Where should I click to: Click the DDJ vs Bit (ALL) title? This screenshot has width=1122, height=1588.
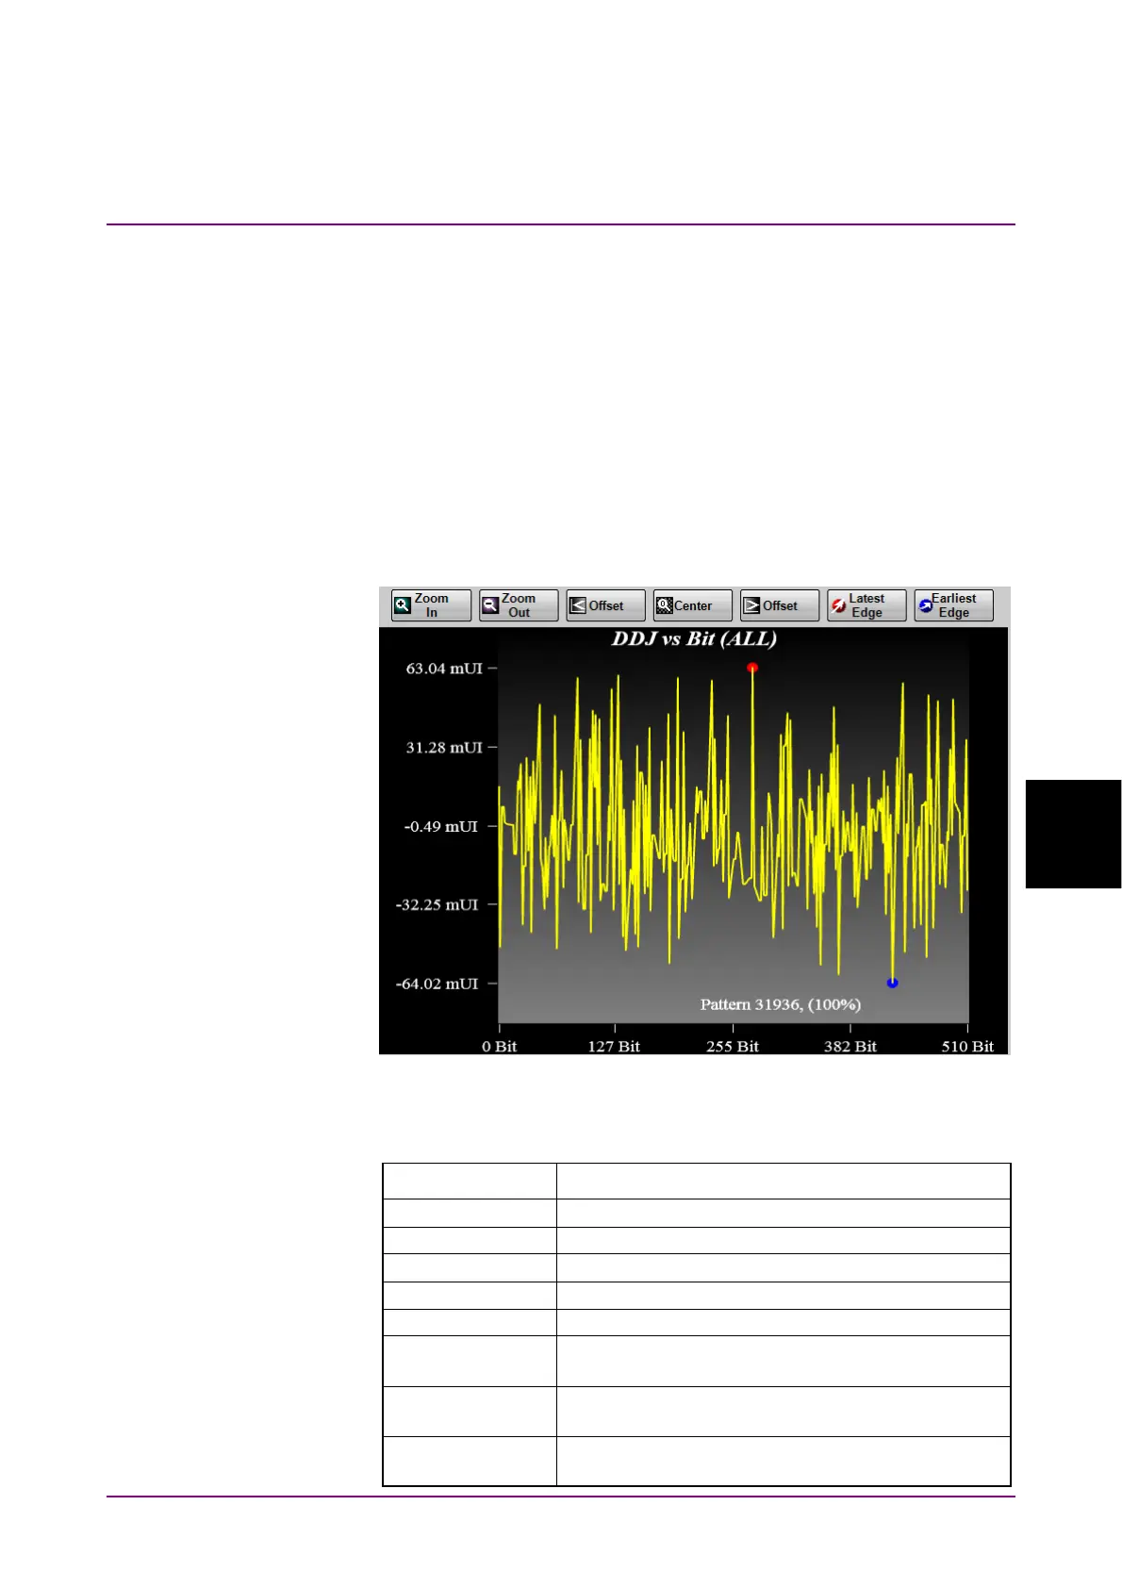click(694, 639)
